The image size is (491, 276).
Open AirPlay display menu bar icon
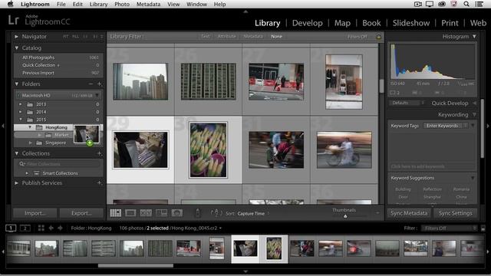click(x=430, y=4)
